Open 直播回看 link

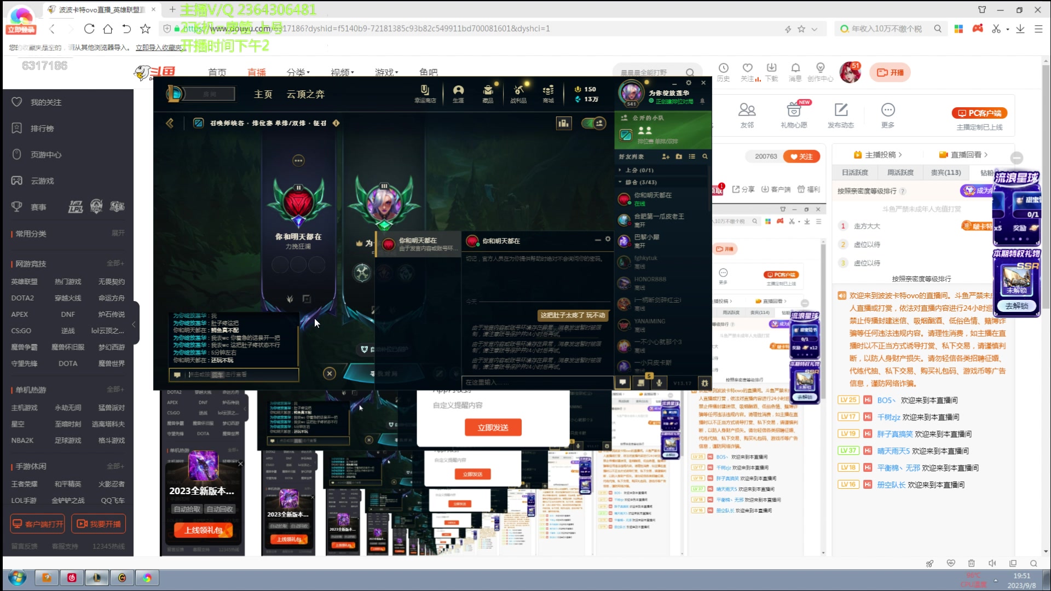(963, 155)
